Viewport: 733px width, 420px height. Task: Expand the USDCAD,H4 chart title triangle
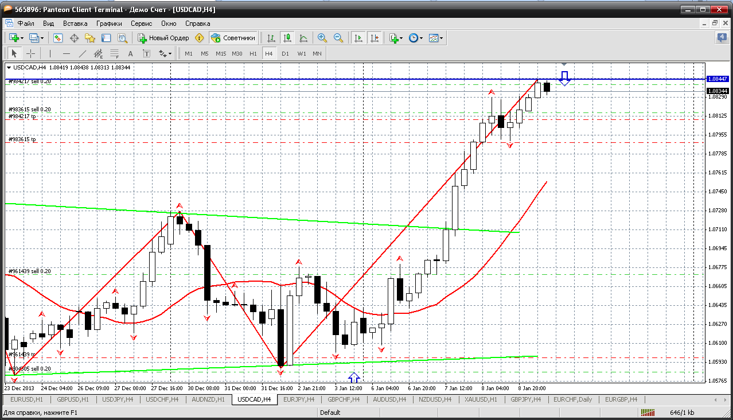click(9, 68)
